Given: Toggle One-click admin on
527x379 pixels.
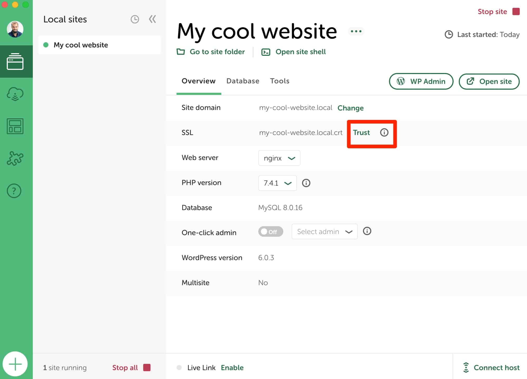Looking at the screenshot, I should [x=270, y=231].
